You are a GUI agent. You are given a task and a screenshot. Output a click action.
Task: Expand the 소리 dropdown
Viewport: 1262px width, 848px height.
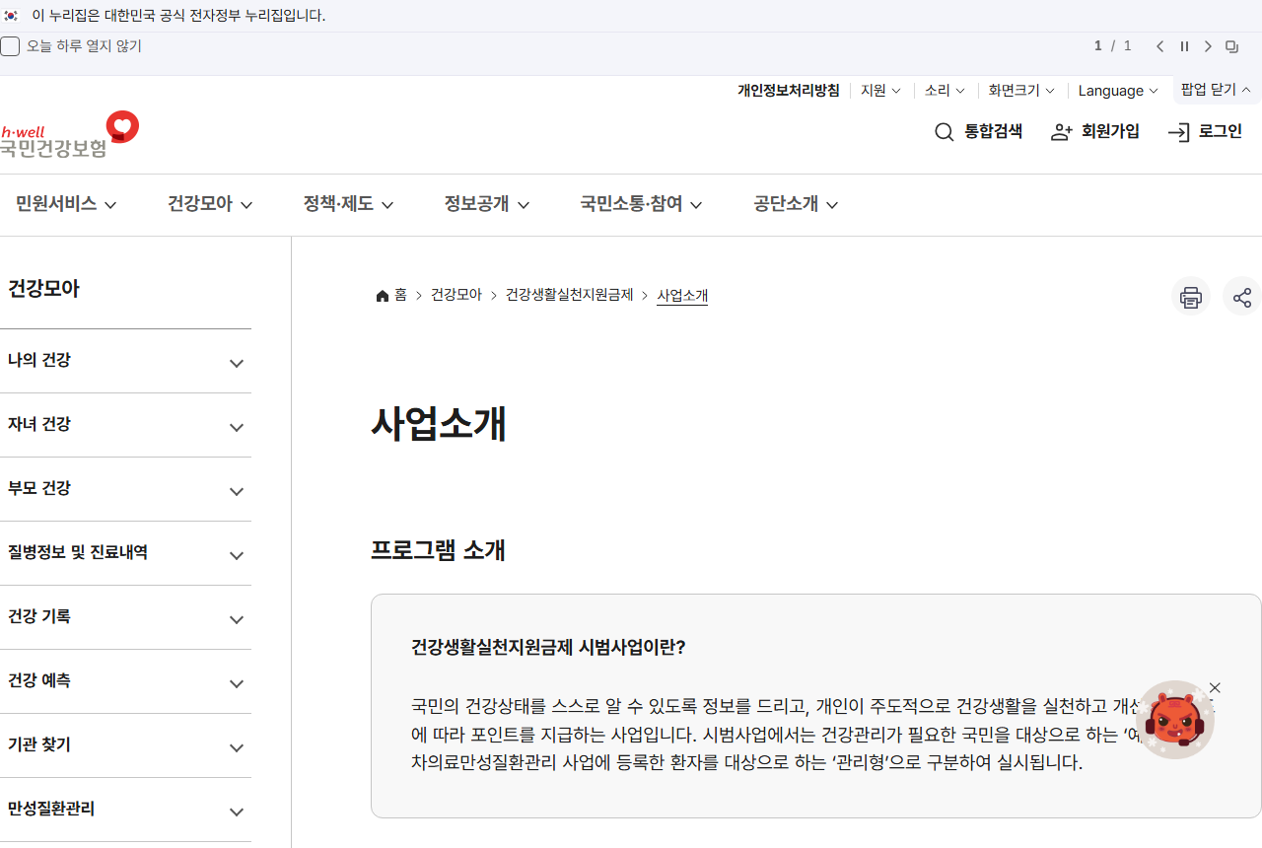(945, 90)
